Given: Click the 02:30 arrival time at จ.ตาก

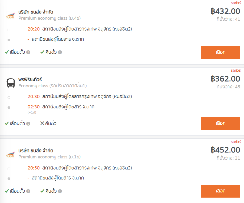Looking at the screenshot, I should (x=34, y=107).
